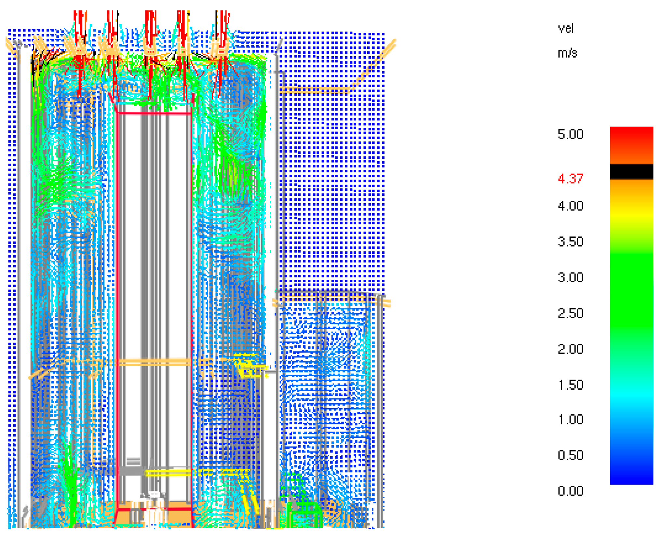Click the 1.50 legend tick label

[570, 385]
